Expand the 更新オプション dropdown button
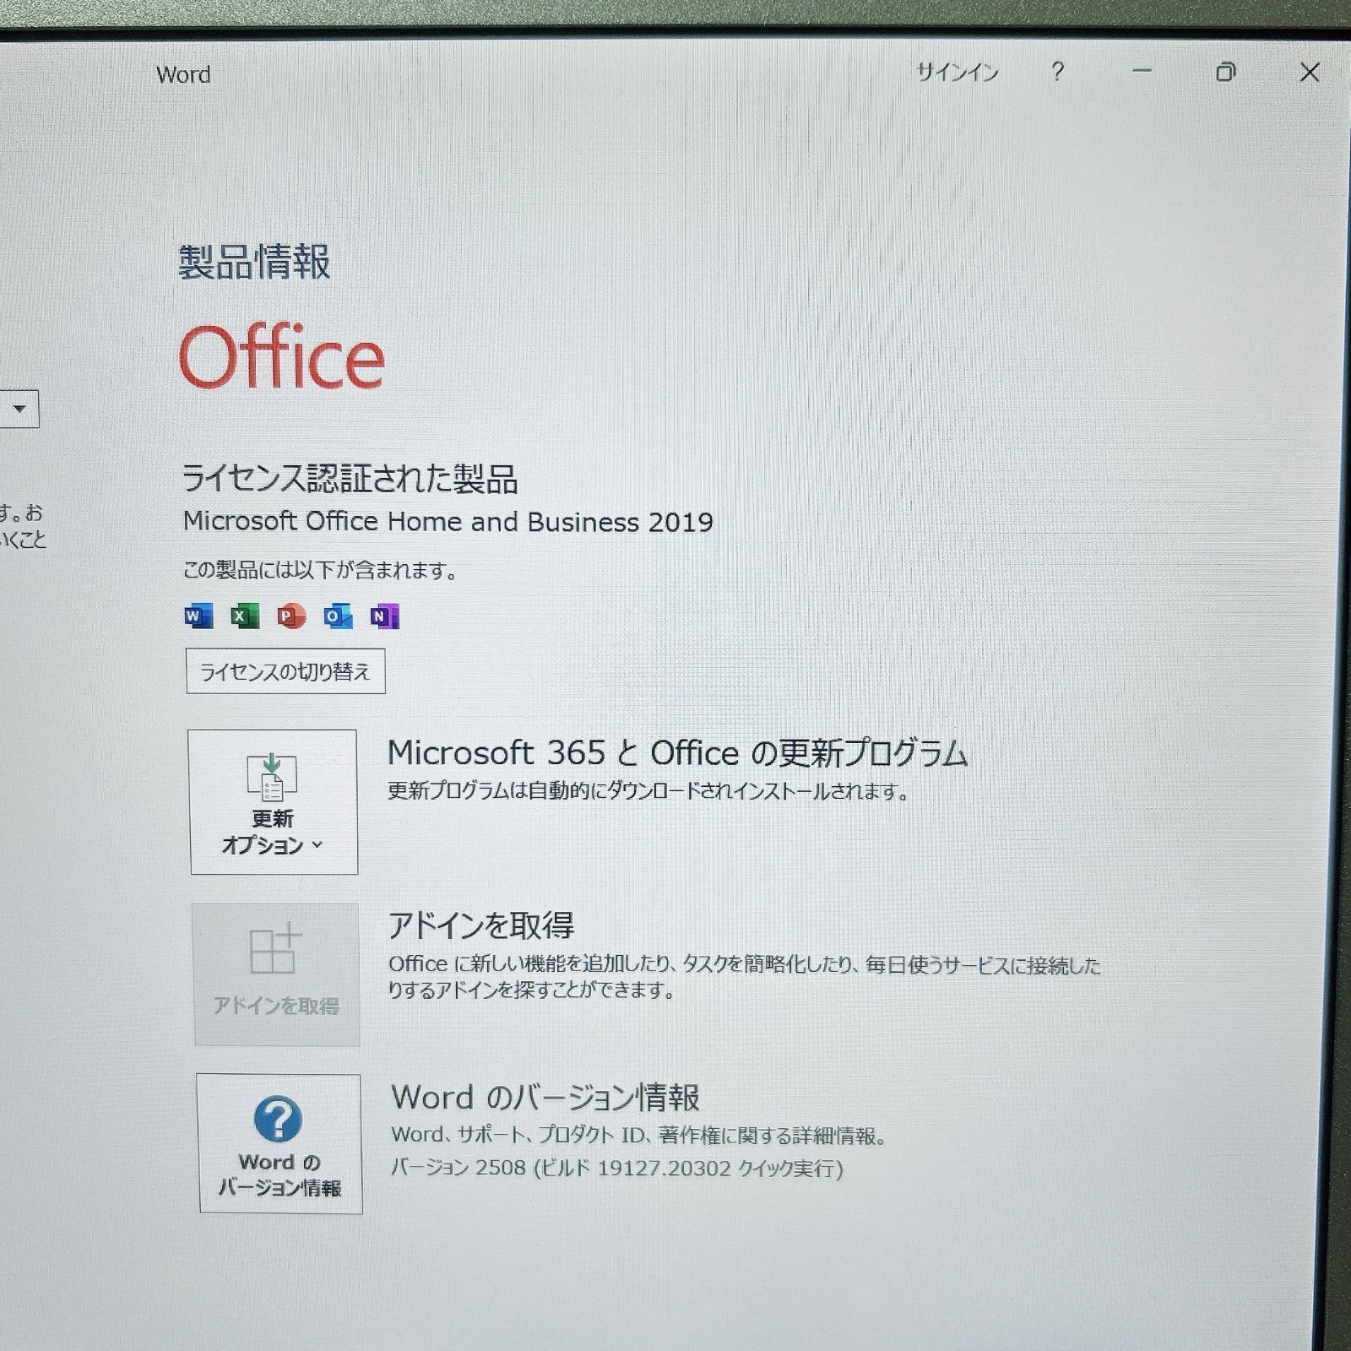 coord(273,802)
